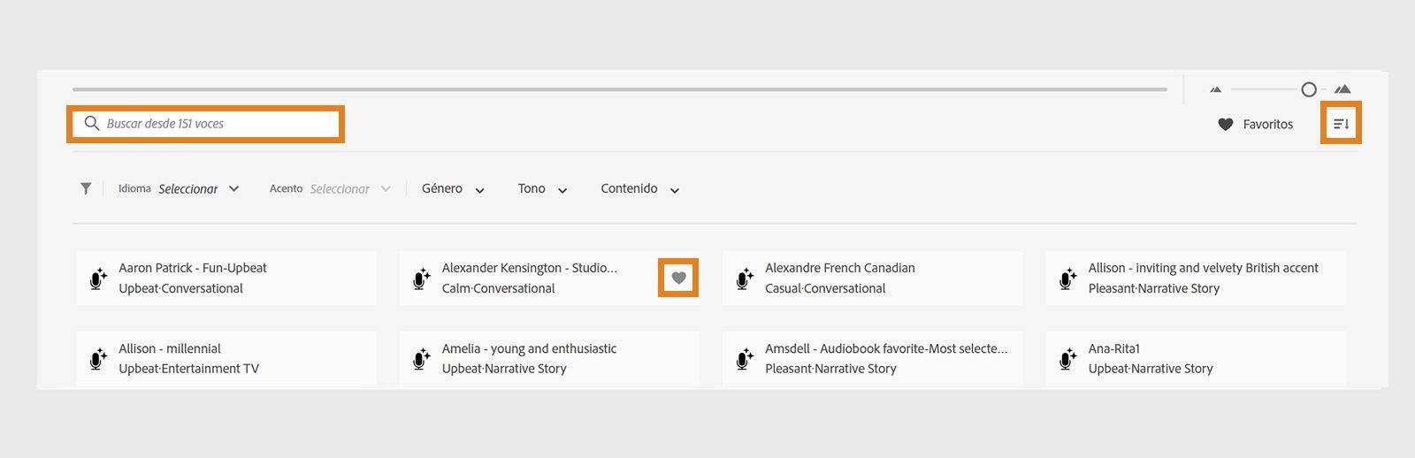Click the Aaron Patrick voice microphone icon

(x=98, y=279)
